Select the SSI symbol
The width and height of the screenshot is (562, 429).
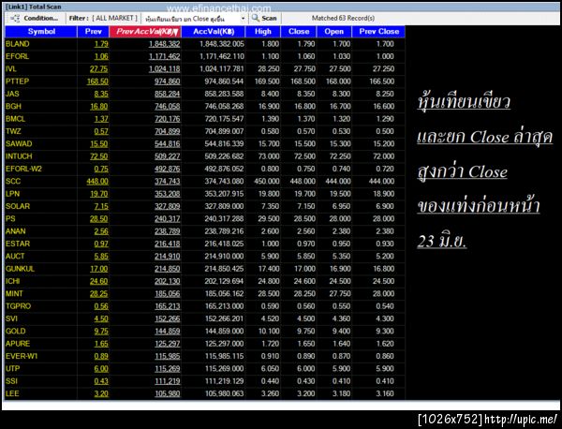(11, 381)
